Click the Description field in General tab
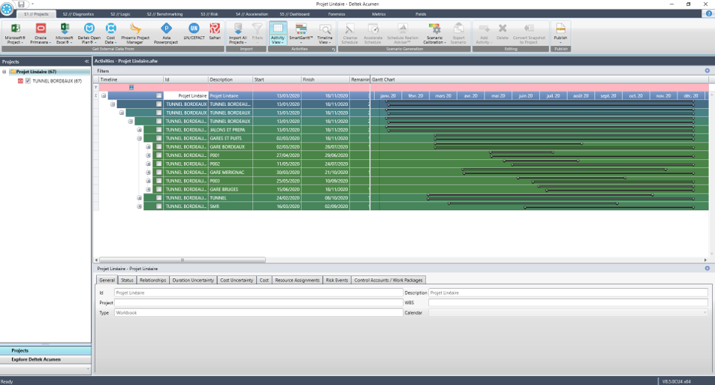 568,293
